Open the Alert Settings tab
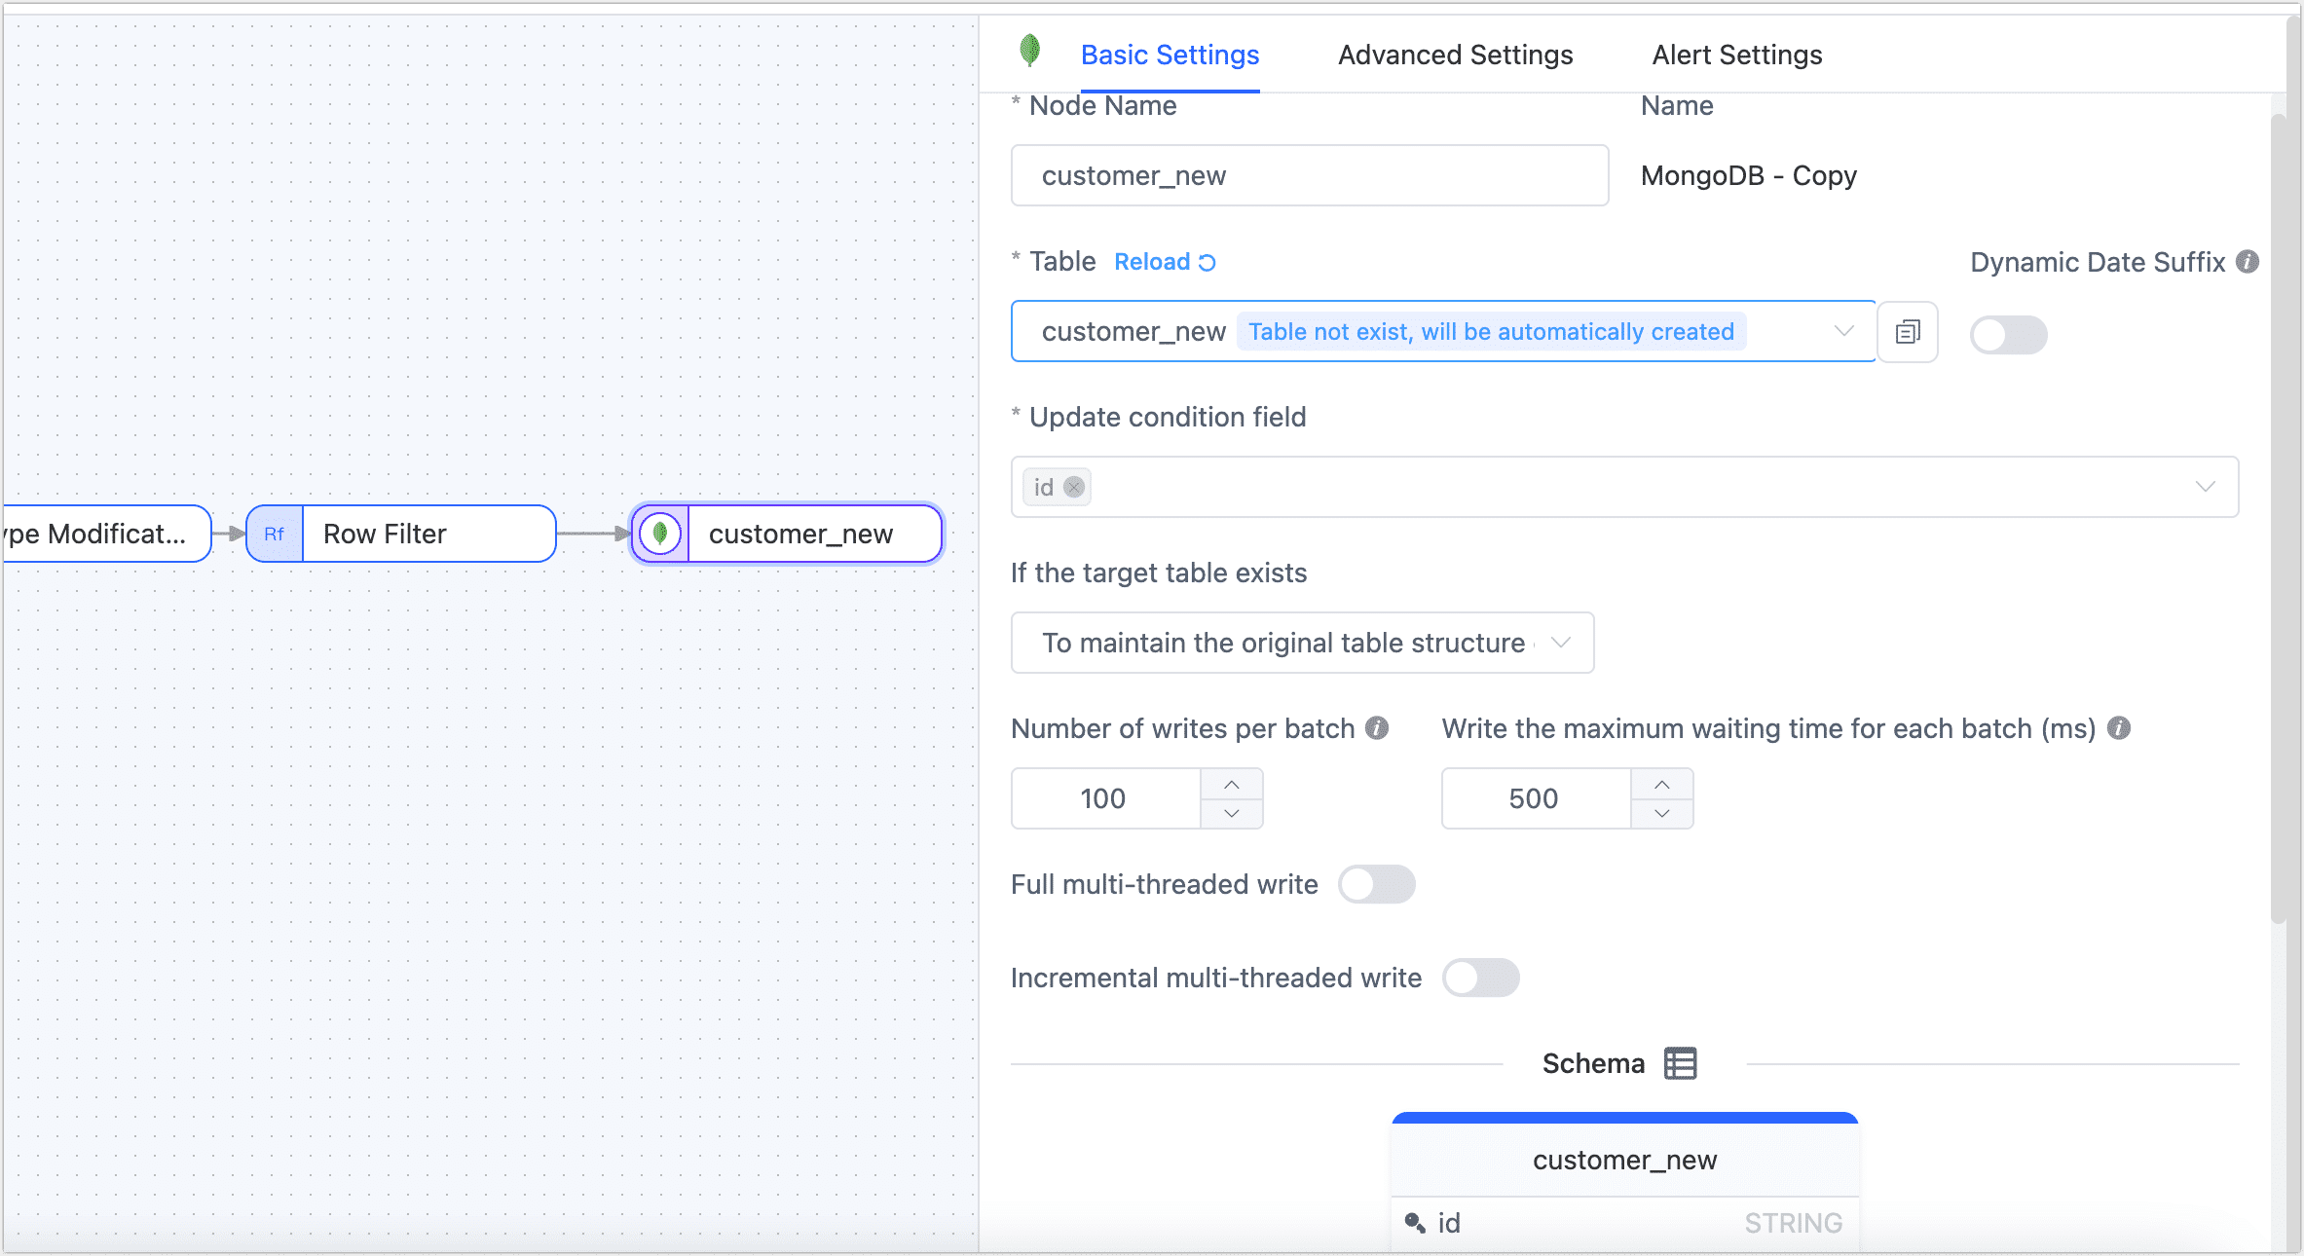Image resolution: width=2304 pixels, height=1256 pixels. [x=1736, y=55]
